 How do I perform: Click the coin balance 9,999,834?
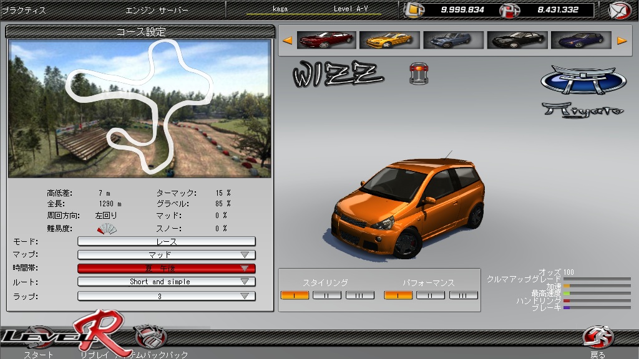click(462, 10)
